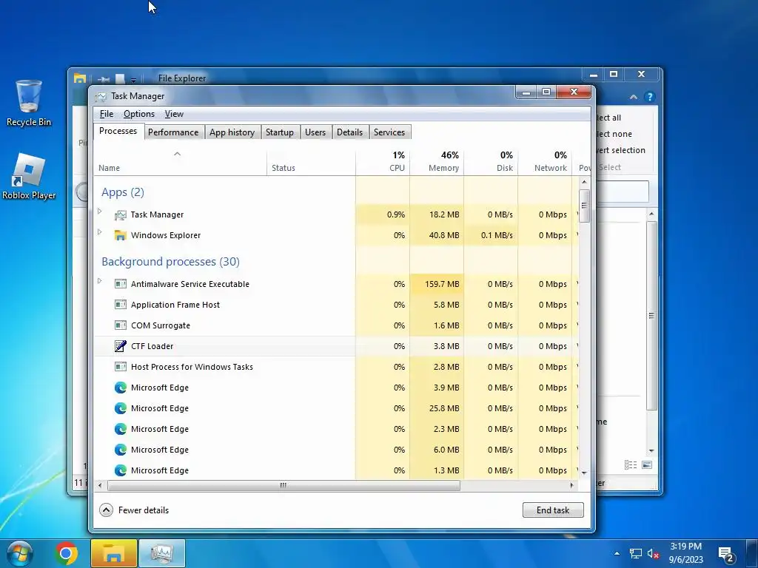The width and height of the screenshot is (758, 568).
Task: Click the Apps (2) group heading
Action: tap(123, 192)
